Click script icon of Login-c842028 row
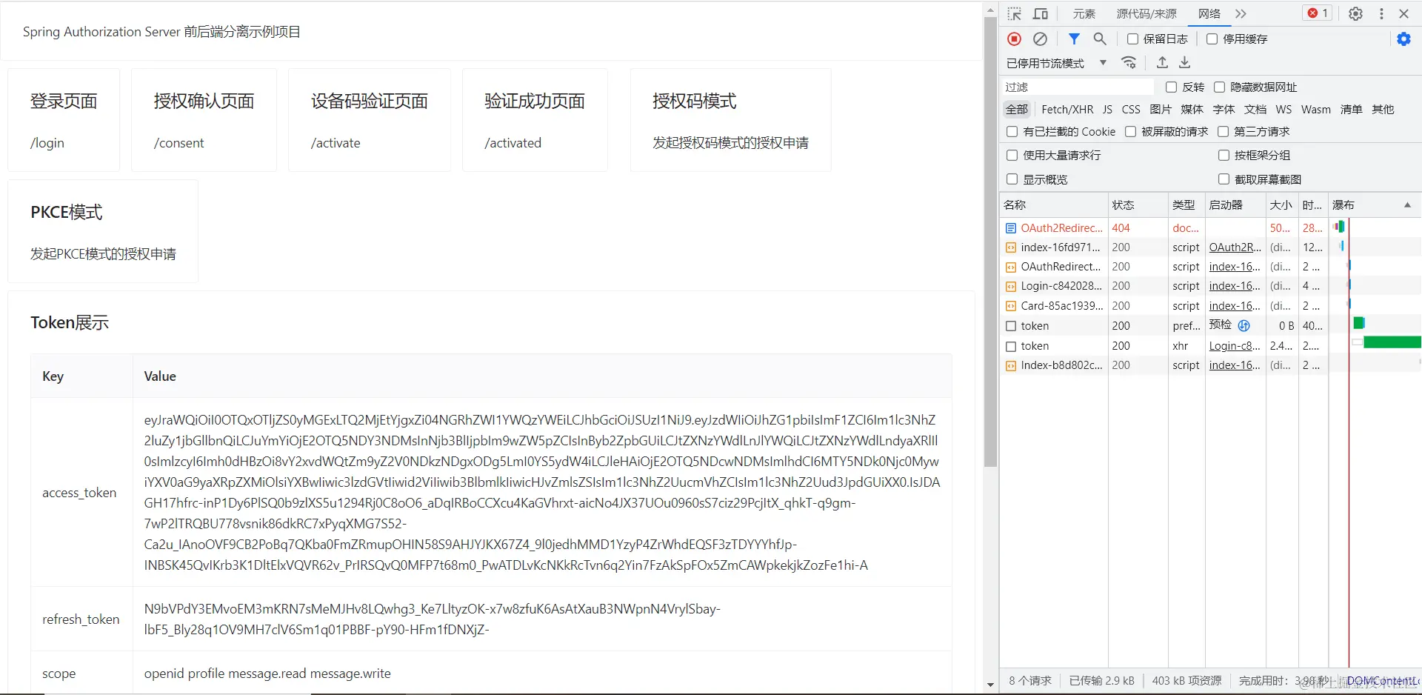This screenshot has width=1422, height=695. (x=1011, y=286)
